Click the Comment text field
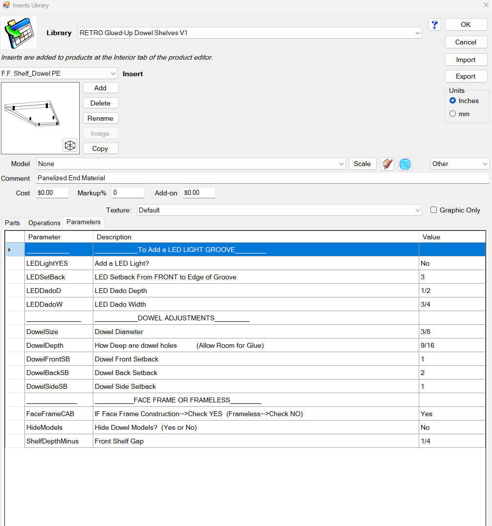Image resolution: width=492 pixels, height=526 pixels. [x=262, y=178]
